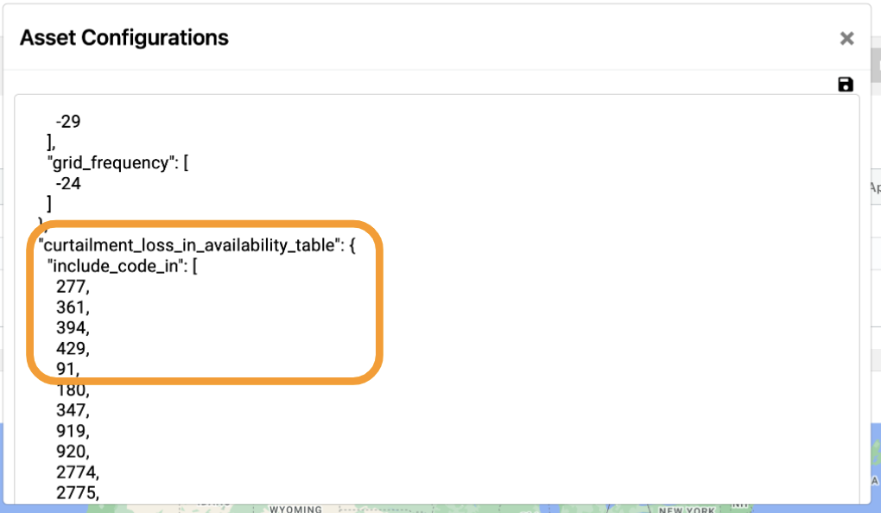This screenshot has height=513, width=881.
Task: Place cursor at value -29
Action: [x=68, y=122]
